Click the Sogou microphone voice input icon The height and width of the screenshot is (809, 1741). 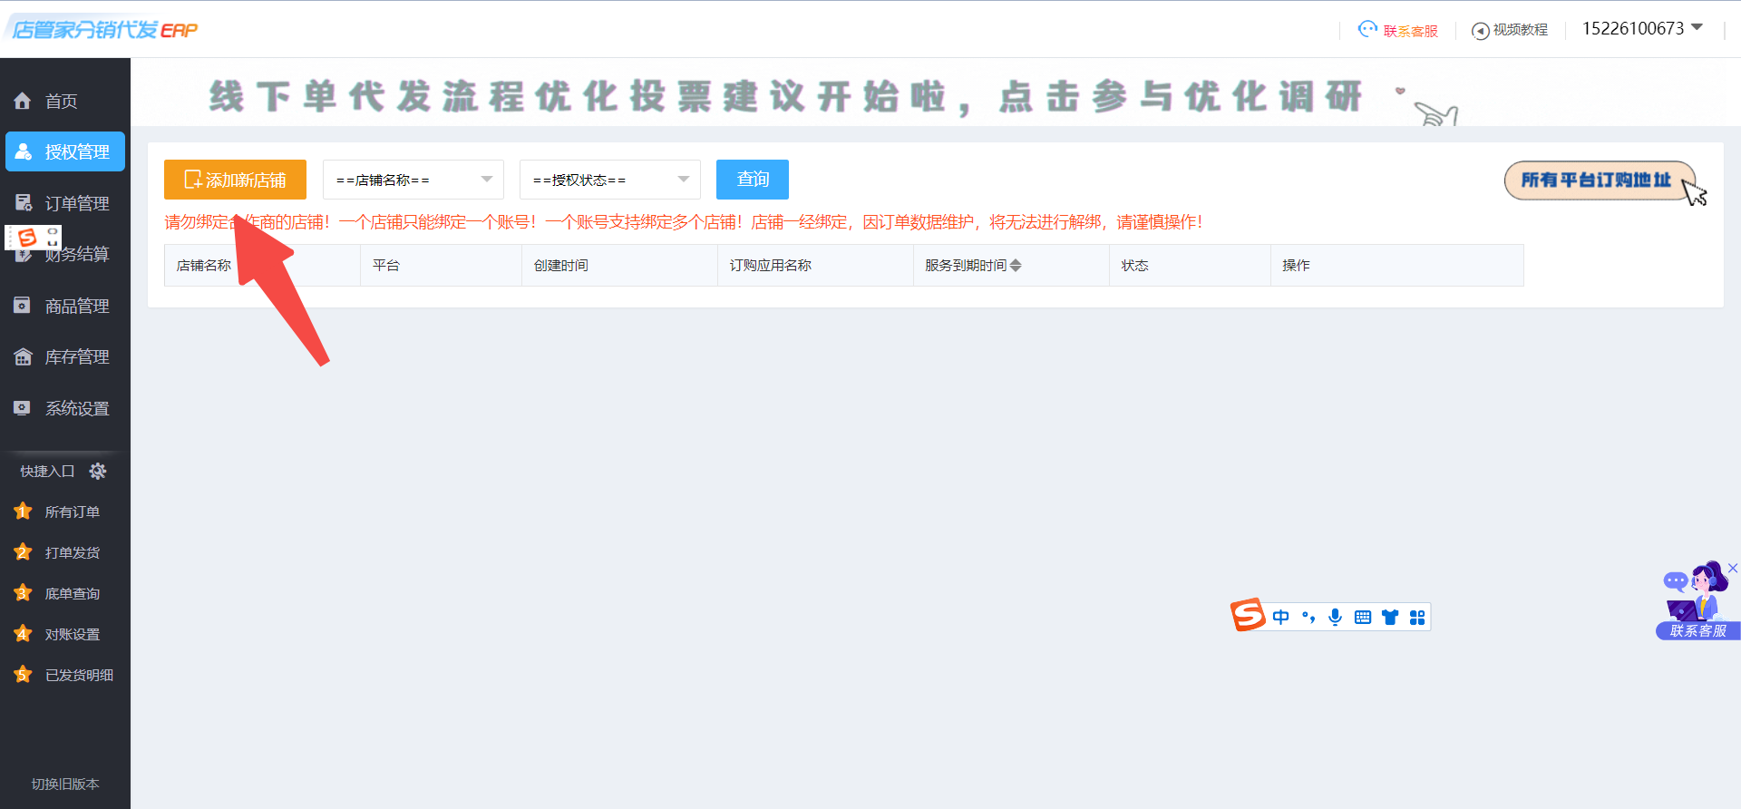coord(1335,618)
